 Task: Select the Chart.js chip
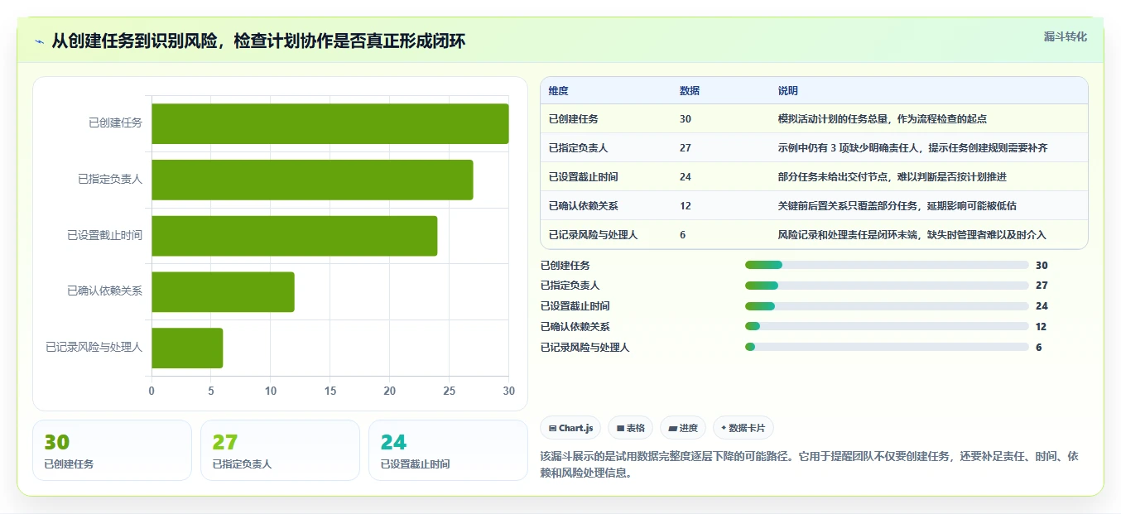click(570, 428)
